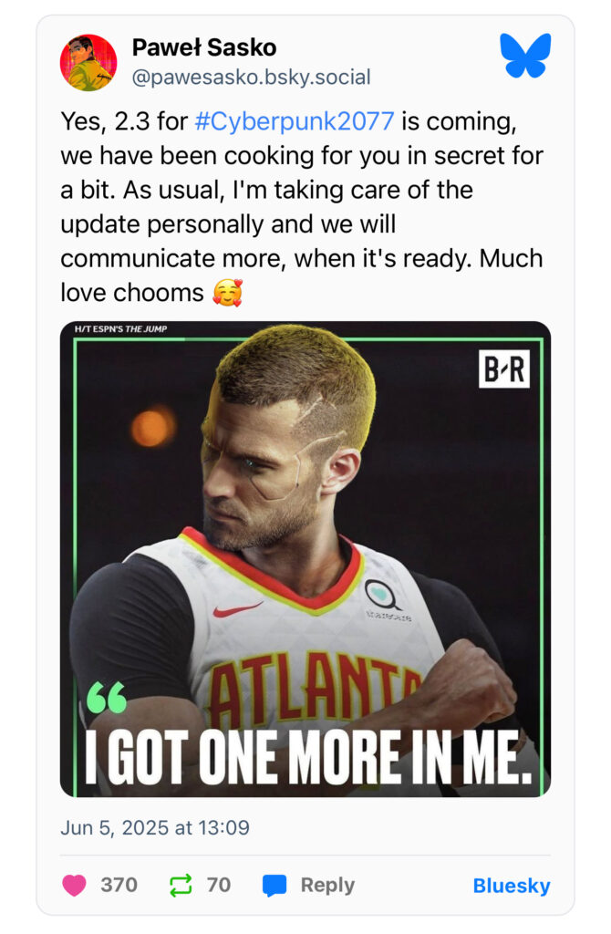Open Paweł Sasko's profile avatar
The height and width of the screenshot is (934, 611).
coord(88,63)
